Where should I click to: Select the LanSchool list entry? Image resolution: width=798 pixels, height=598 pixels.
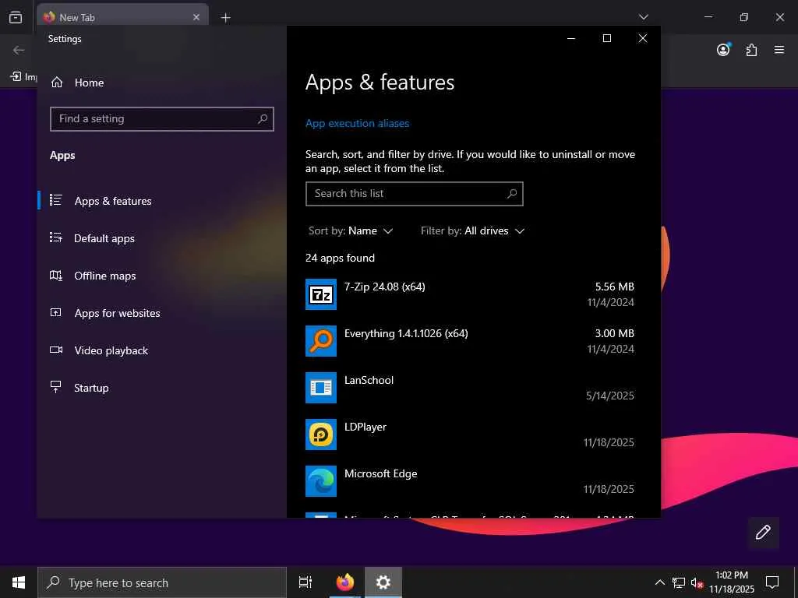coord(470,388)
